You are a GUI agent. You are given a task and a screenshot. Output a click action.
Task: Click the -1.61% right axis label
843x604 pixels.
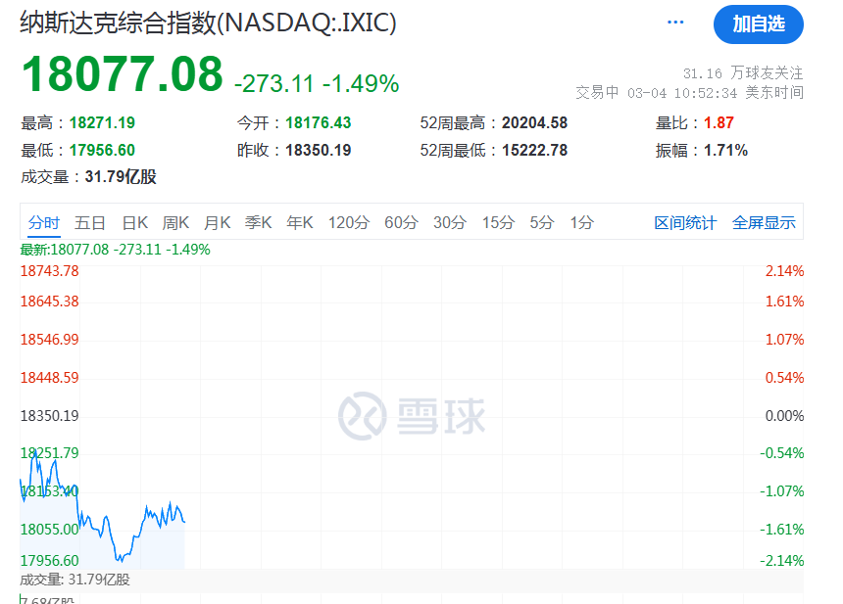tap(781, 530)
